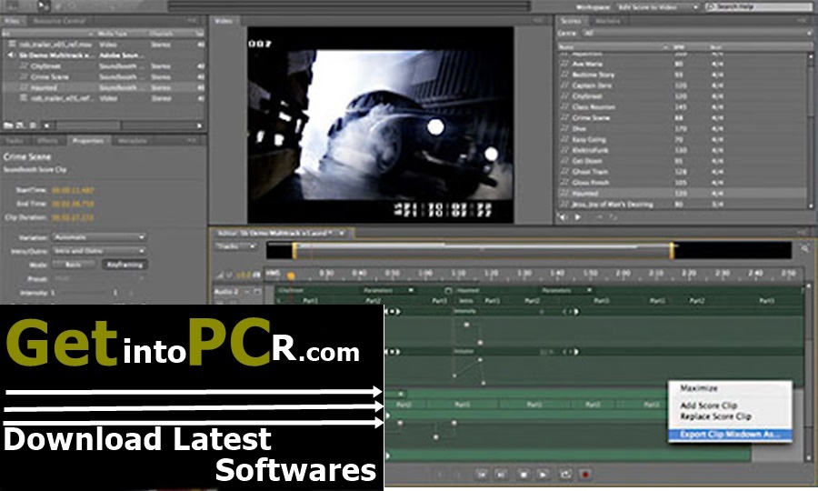This screenshot has height=491, width=818.
Task: Click the zoom magnifier icon right of the navigator
Action: (805, 250)
